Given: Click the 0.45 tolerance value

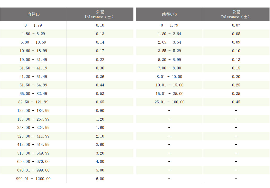Looking at the screenshot, I should click(236, 102).
